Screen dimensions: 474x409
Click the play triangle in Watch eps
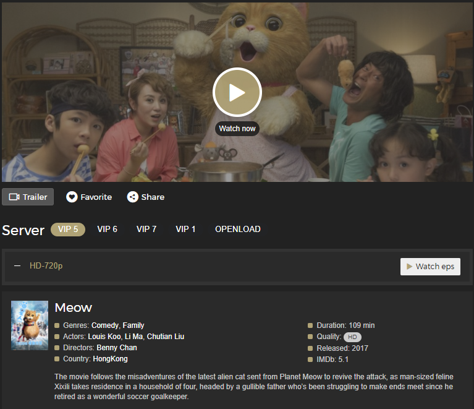pyautogui.click(x=409, y=267)
